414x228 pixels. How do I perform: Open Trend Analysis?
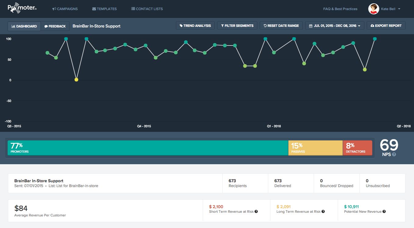pos(195,26)
